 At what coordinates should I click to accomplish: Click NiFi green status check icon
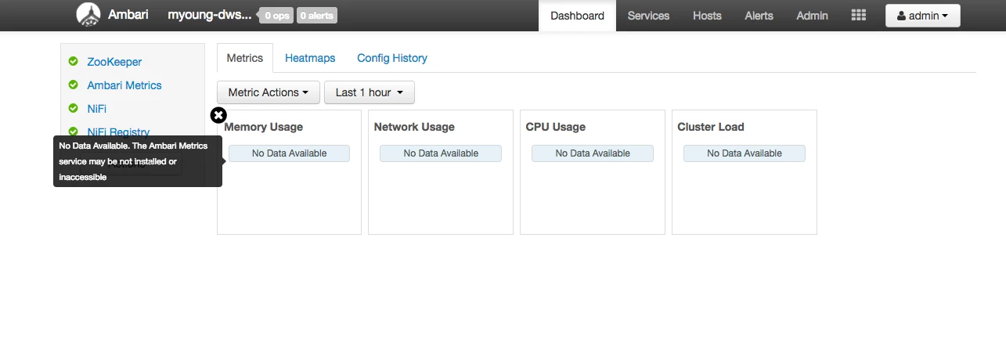[74, 108]
